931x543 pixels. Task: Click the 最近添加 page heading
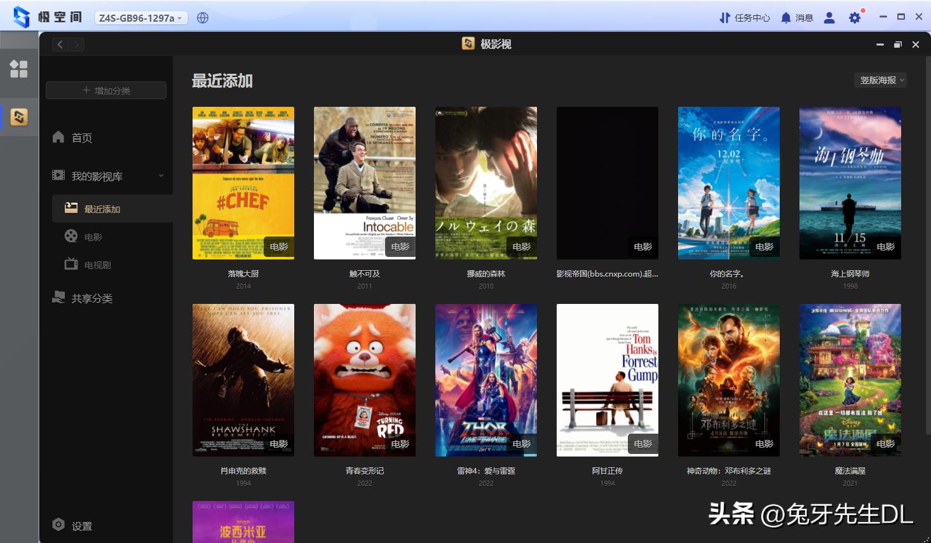coord(222,81)
